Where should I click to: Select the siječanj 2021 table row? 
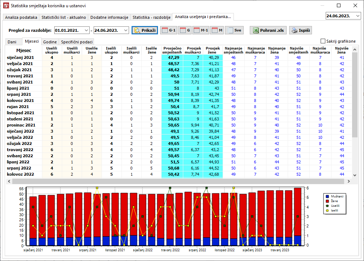(21, 57)
